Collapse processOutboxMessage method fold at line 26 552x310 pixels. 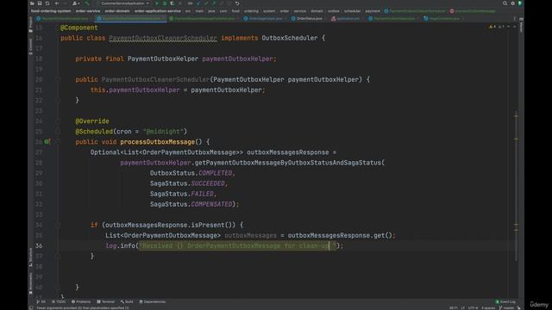coord(58,141)
